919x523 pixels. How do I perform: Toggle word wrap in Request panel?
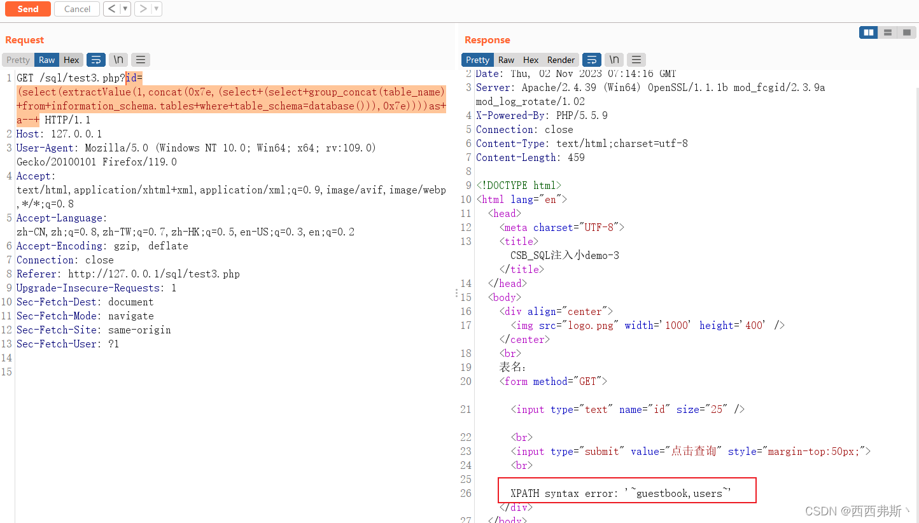96,60
